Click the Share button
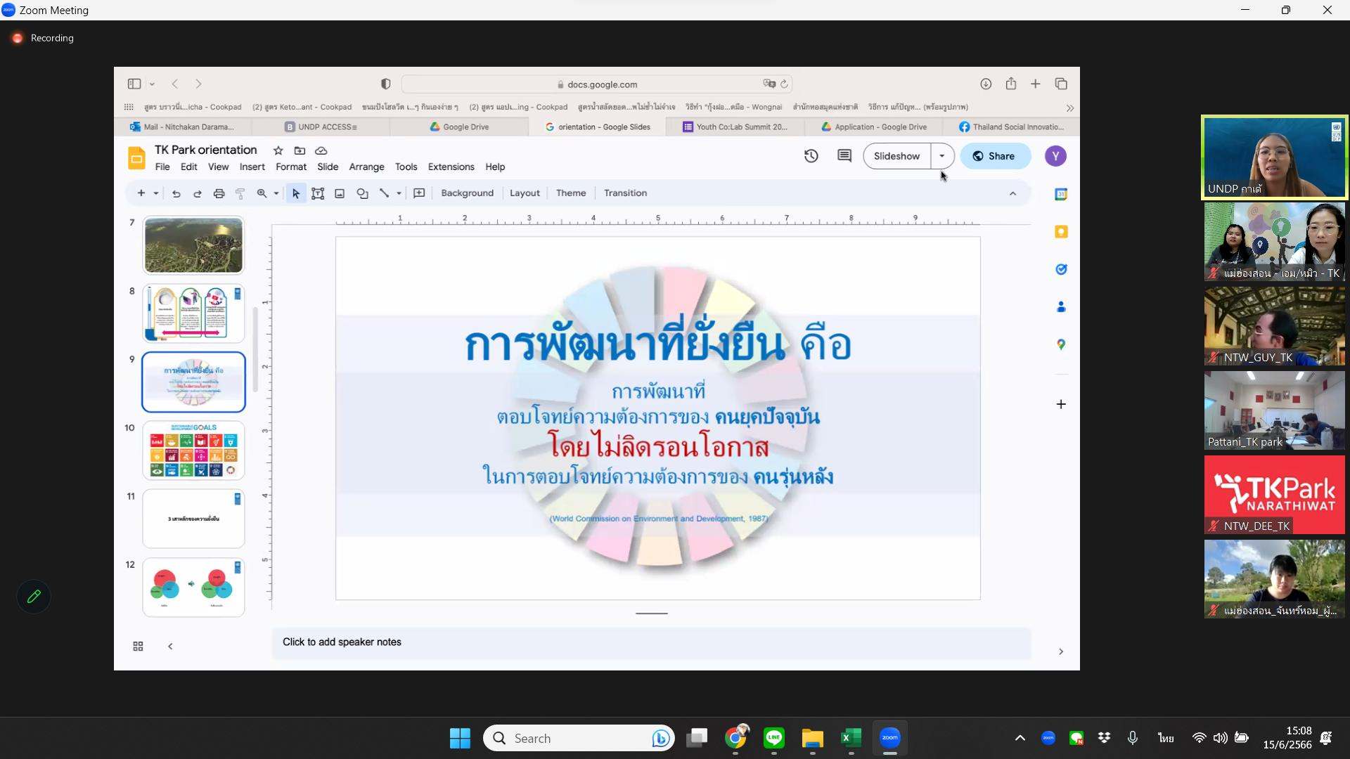This screenshot has height=759, width=1350. (994, 156)
